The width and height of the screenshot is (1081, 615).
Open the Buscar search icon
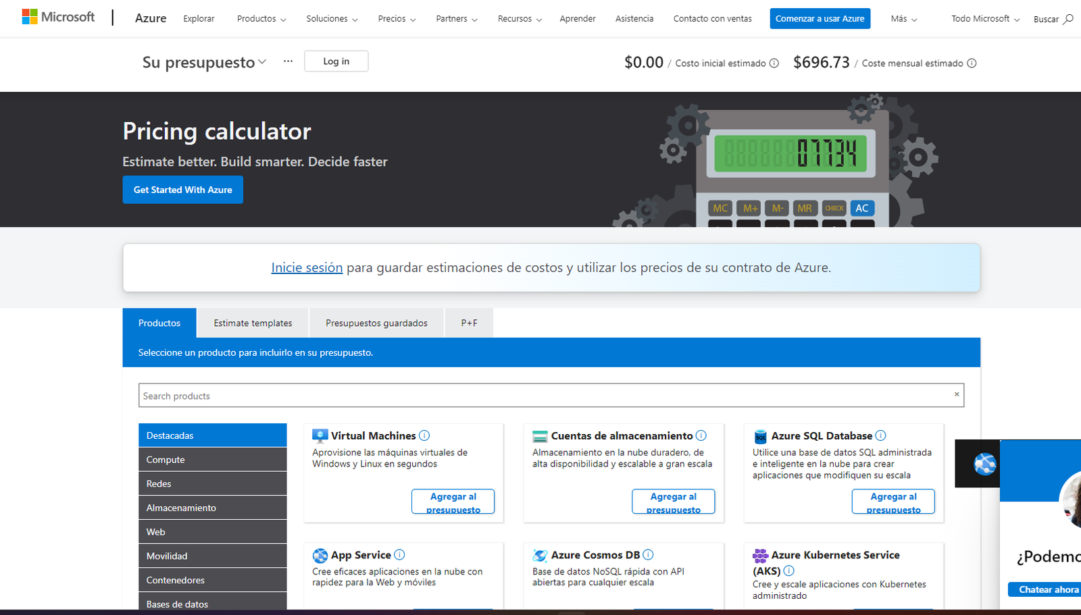click(x=1068, y=19)
